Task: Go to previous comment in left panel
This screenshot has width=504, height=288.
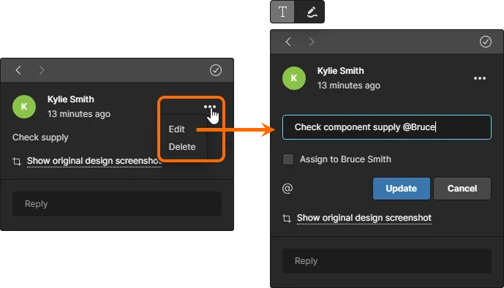Action: pos(18,70)
